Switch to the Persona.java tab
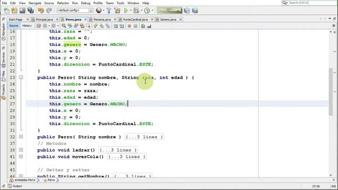The width and height of the screenshot is (338, 190). point(102,20)
